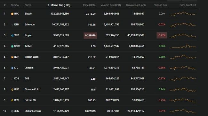Select the Bitcoin name
This screenshot has height=116, width=208.
coord(28,14)
